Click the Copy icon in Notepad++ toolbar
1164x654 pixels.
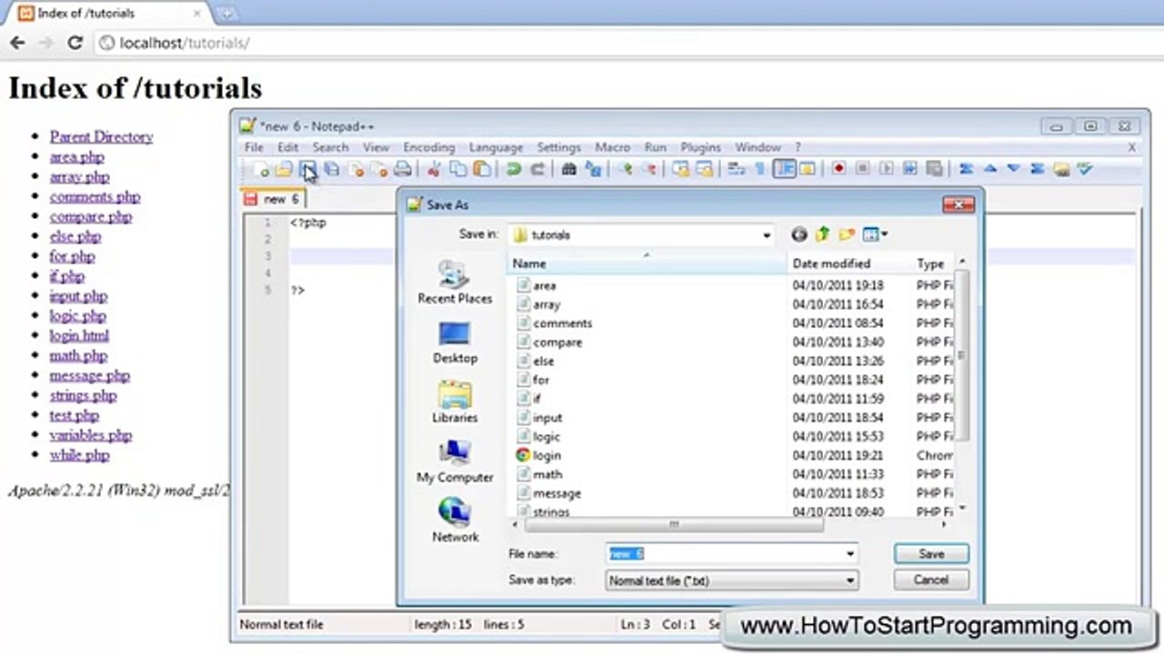pos(458,169)
